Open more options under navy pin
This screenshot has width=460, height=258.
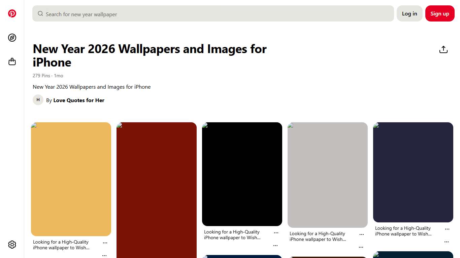[447, 229]
